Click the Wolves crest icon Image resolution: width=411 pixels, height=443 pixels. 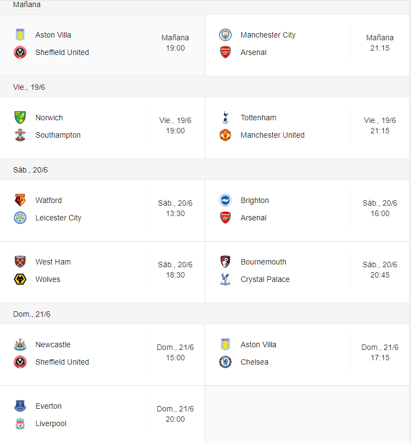[20, 279]
